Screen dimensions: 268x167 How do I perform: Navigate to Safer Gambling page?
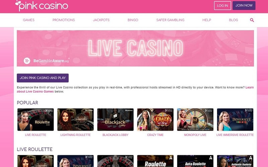pos(170,20)
